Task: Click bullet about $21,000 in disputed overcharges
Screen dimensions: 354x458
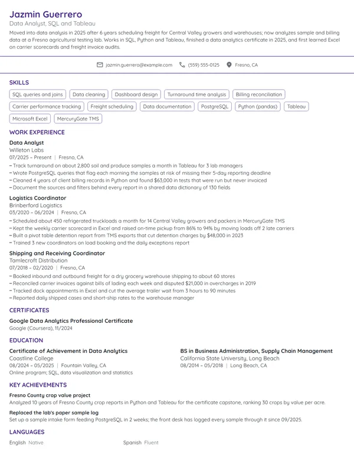Action: tap(133, 283)
